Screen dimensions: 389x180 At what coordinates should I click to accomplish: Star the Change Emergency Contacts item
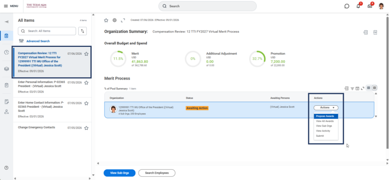(87, 128)
